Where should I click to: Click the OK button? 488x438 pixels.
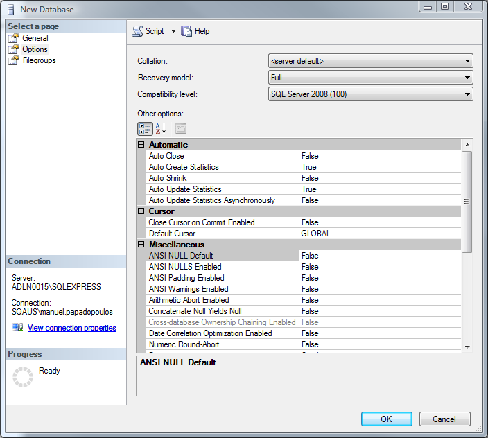click(386, 419)
